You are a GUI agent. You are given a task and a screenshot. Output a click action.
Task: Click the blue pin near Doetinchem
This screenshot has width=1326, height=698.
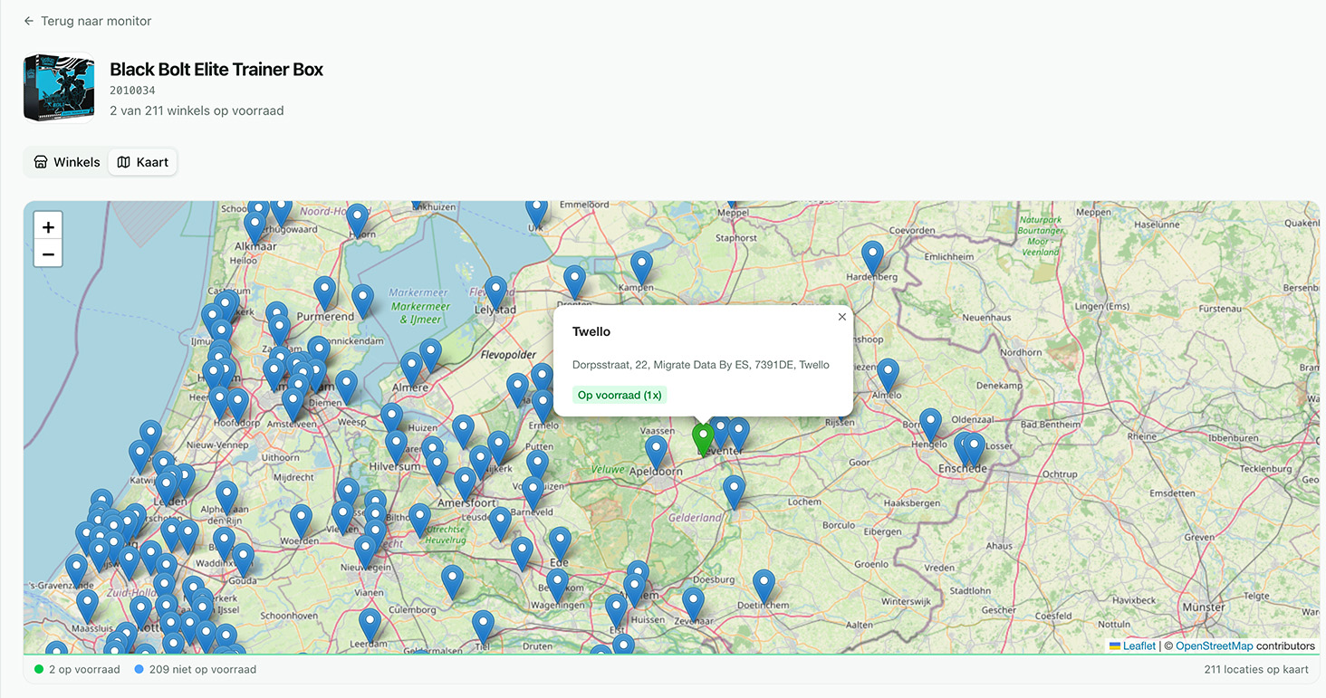[764, 586]
